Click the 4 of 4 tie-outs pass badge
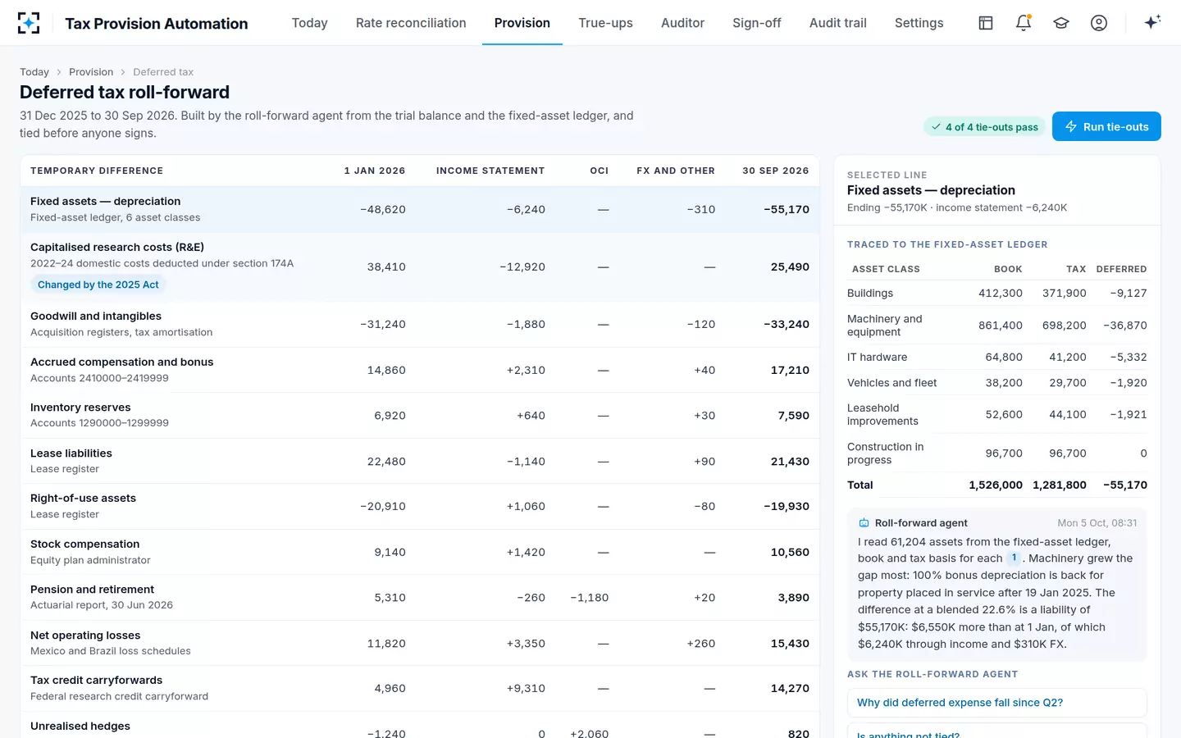The width and height of the screenshot is (1181, 738). coord(983,127)
